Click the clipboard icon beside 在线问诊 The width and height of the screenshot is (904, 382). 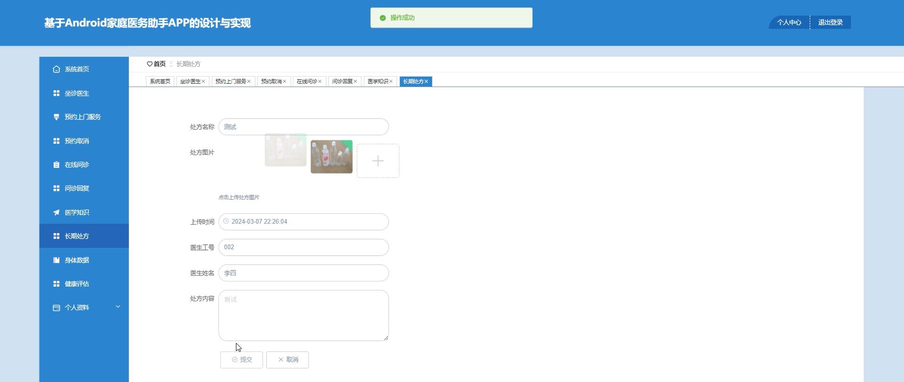tap(56, 164)
